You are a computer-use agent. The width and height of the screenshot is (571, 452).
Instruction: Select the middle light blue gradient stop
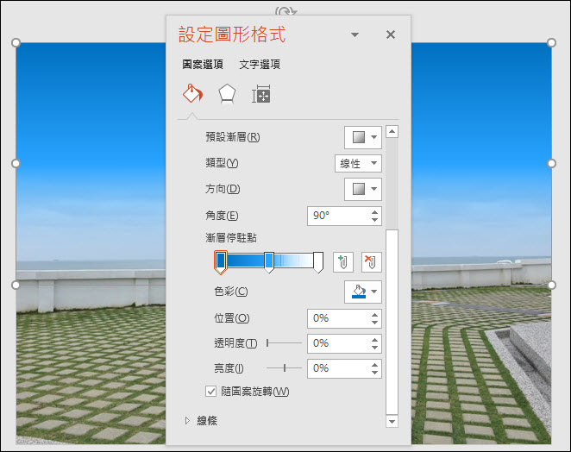pyautogui.click(x=269, y=262)
